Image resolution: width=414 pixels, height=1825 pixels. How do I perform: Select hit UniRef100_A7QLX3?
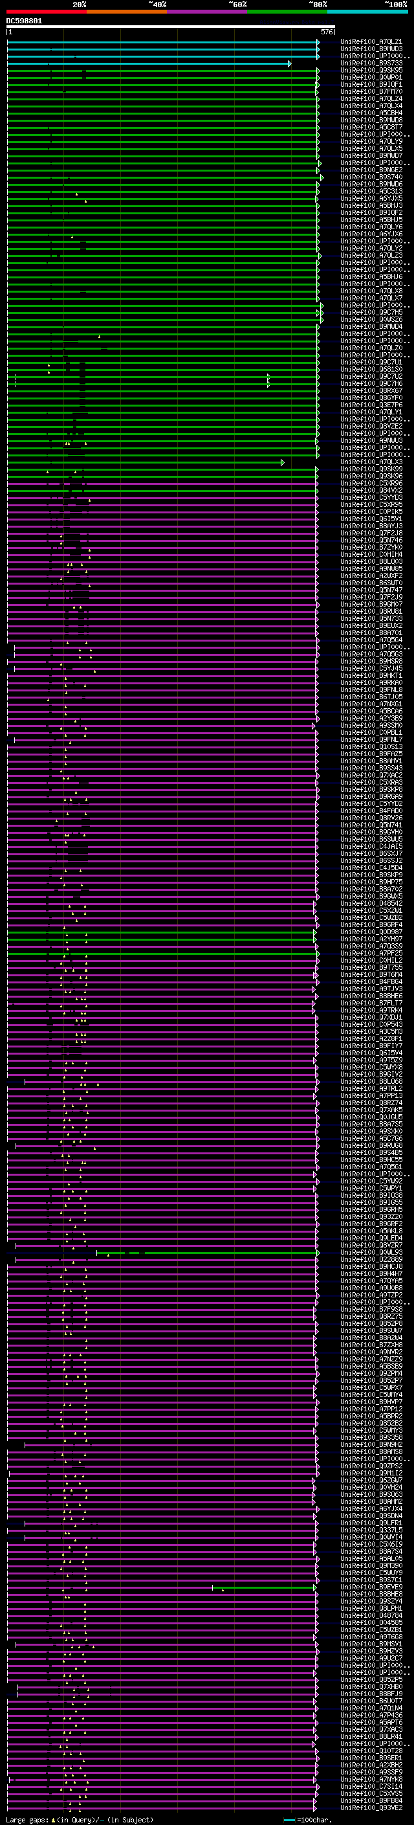371,462
